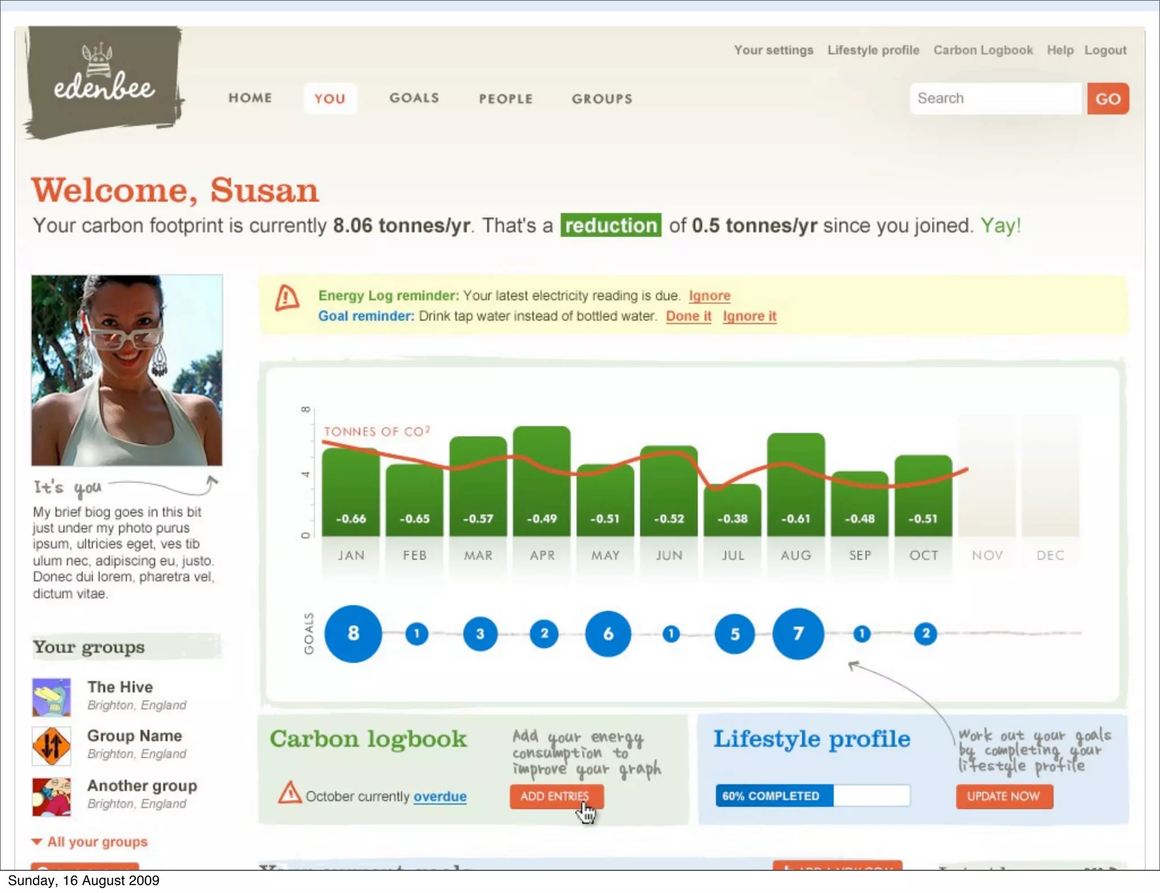The image size is (1160, 893).
Task: Select the August goals bubble 7
Action: pos(798,633)
